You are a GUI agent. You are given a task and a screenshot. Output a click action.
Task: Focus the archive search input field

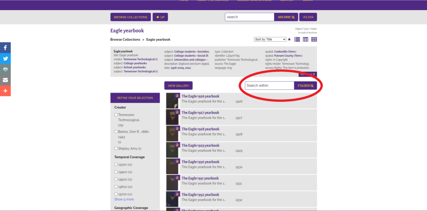[249, 17]
